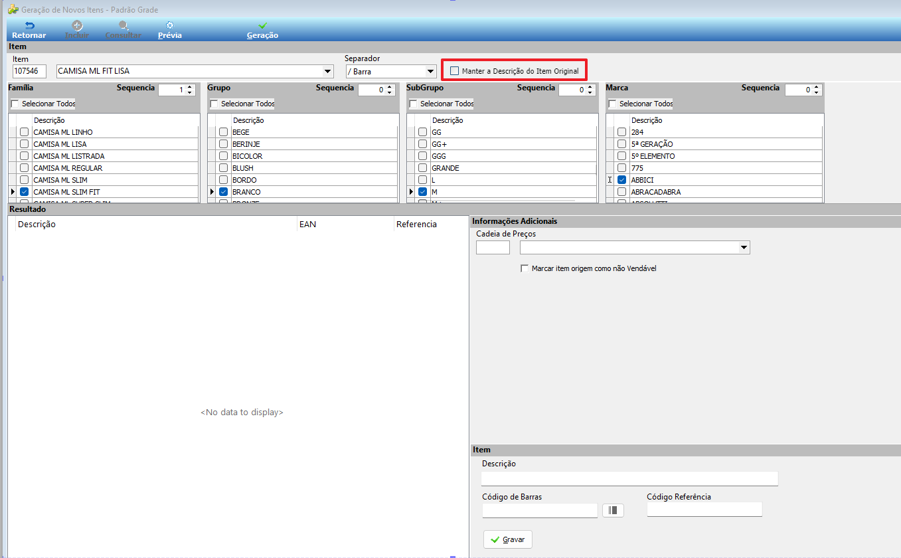The width and height of the screenshot is (901, 558).
Task: Toggle Selecionar Todos under SubGrupo
Action: tap(414, 104)
